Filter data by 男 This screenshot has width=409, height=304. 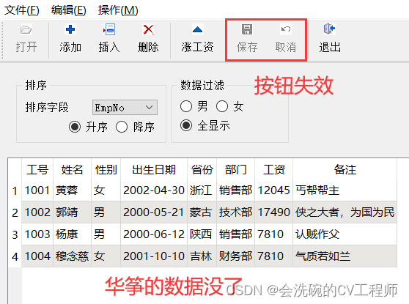tap(186, 106)
